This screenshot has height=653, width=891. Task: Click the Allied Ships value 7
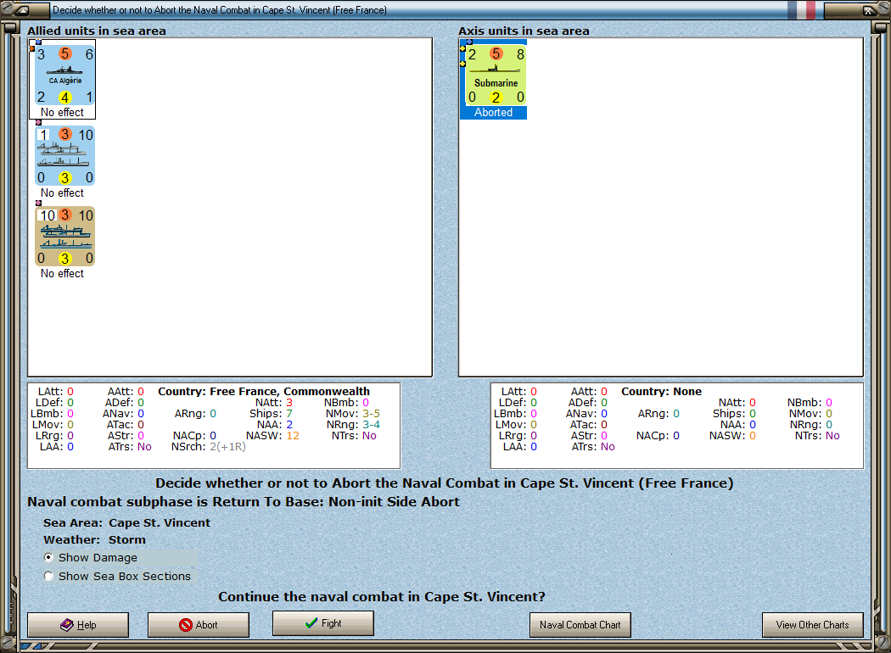(289, 413)
